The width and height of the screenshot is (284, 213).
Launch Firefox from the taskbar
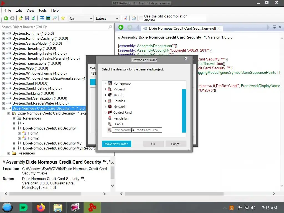point(41,207)
